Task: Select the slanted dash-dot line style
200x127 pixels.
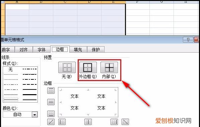Action: coord(29,74)
